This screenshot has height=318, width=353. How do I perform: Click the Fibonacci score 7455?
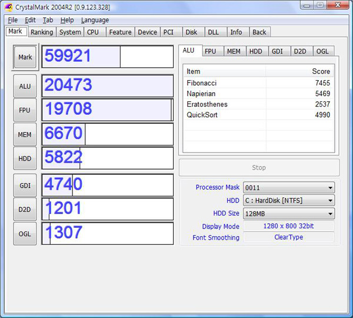(322, 83)
